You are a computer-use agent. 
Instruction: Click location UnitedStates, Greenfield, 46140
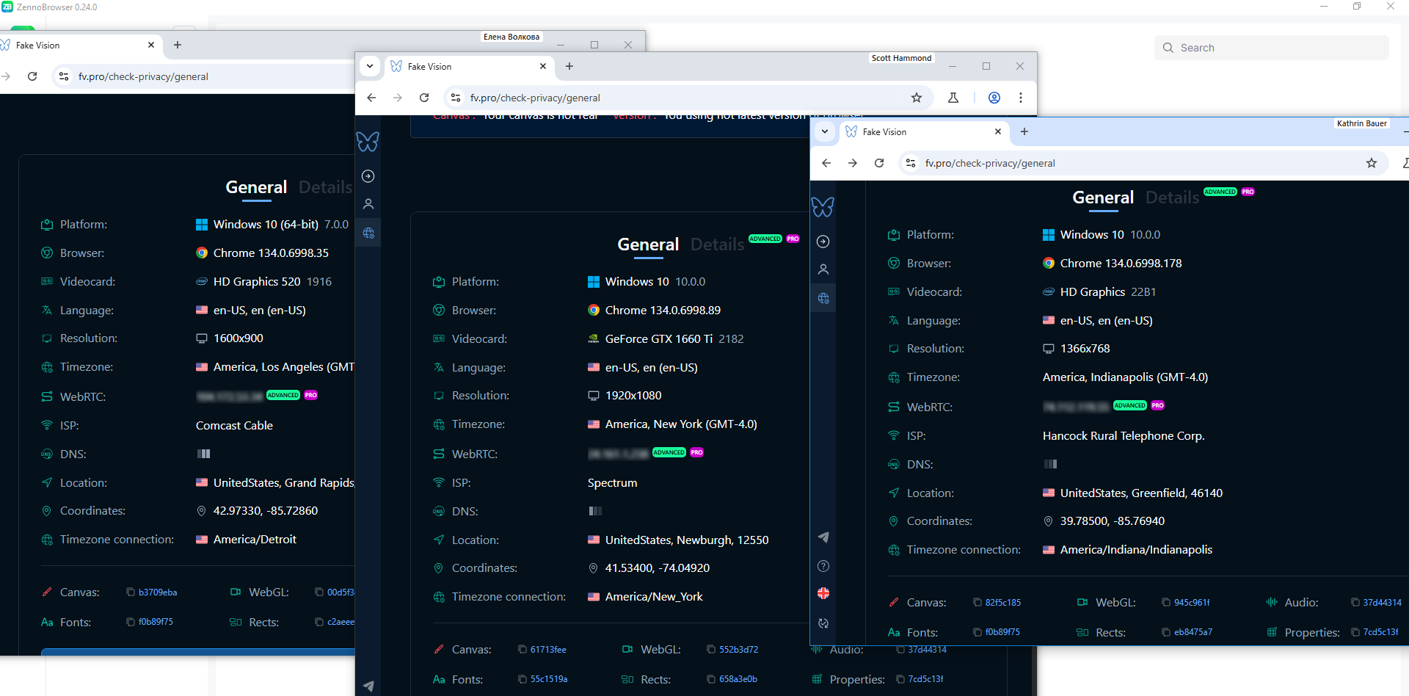tap(1141, 493)
